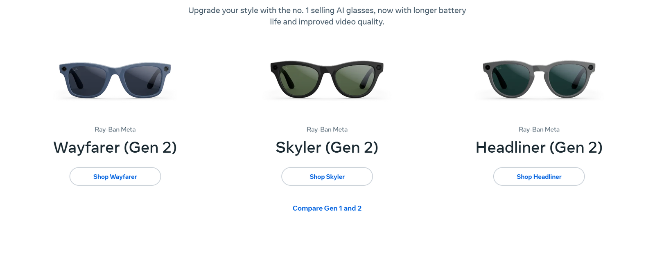The width and height of the screenshot is (655, 256).
Task: Click the 'Upgrade your style' description text
Action: click(327, 16)
